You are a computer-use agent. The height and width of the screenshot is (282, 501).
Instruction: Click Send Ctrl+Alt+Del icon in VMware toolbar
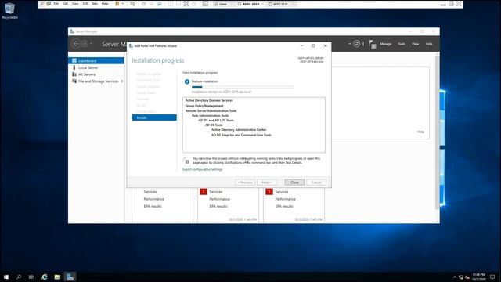pyautogui.click(x=132, y=4)
